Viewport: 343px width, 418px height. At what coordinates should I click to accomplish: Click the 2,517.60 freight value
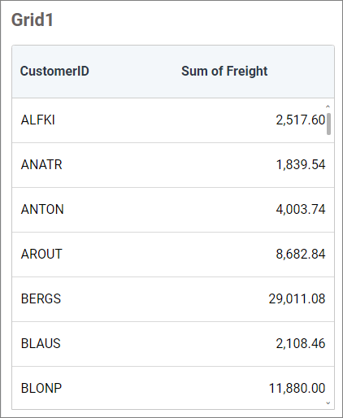[x=301, y=120]
